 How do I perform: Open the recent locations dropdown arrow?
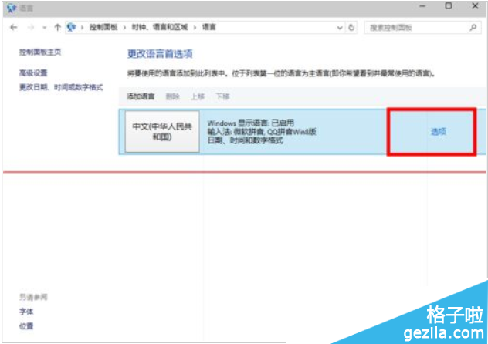45,28
